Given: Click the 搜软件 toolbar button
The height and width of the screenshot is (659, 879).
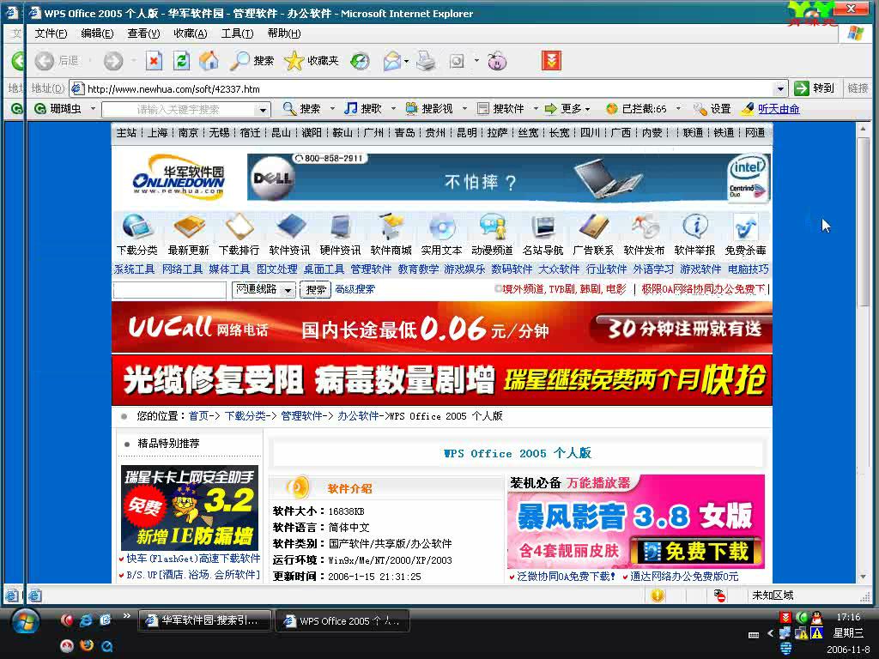Looking at the screenshot, I should click(x=500, y=109).
